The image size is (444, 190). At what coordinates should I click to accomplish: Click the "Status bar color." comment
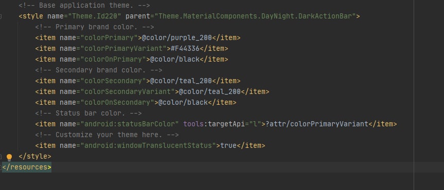pyautogui.click(x=88, y=113)
